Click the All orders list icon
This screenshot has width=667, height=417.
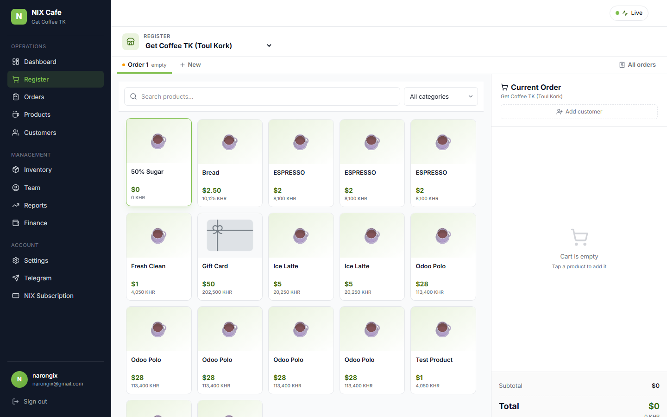coord(622,65)
